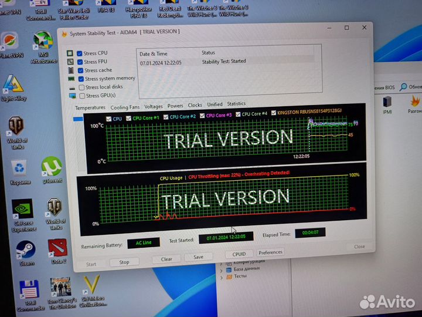Open the Steam desktop shortcut
The height and width of the screenshot is (317, 422).
click(26, 253)
